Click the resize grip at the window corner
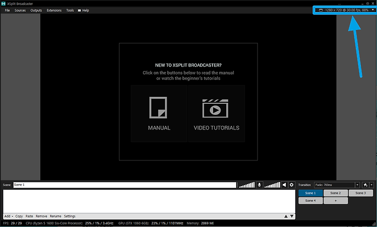377x227 pixels. point(374,224)
